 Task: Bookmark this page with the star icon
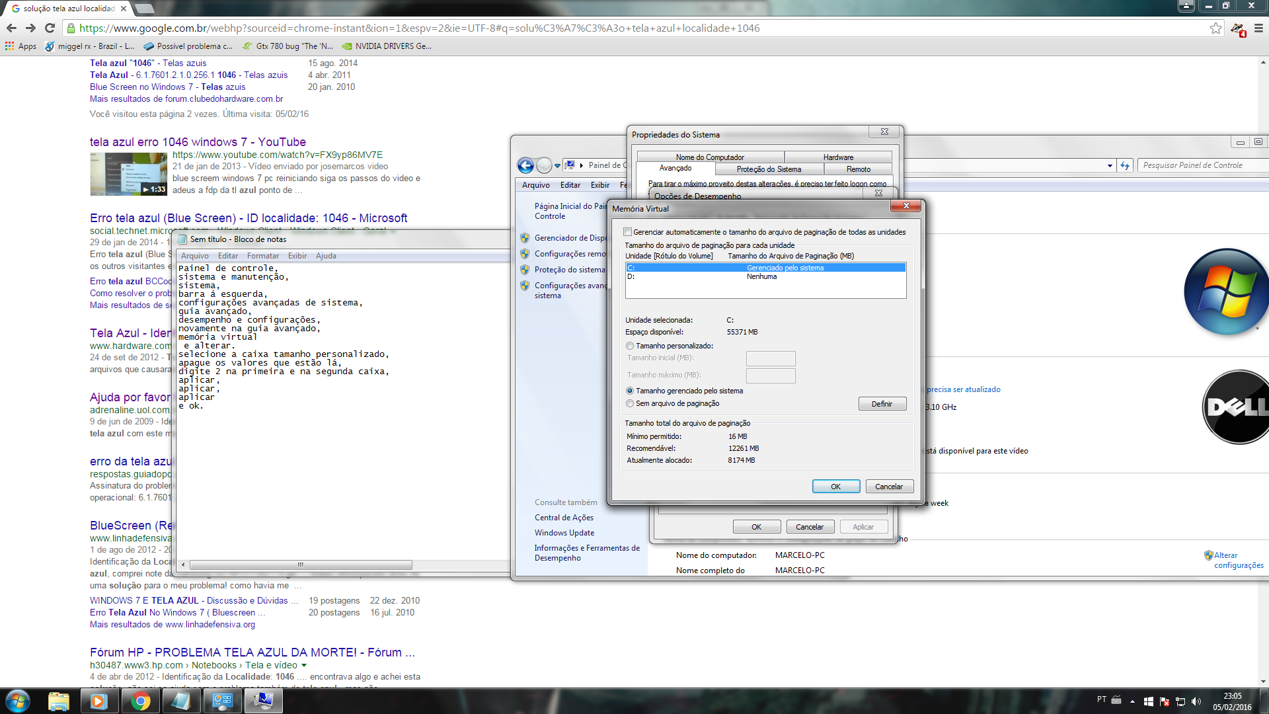tap(1215, 28)
